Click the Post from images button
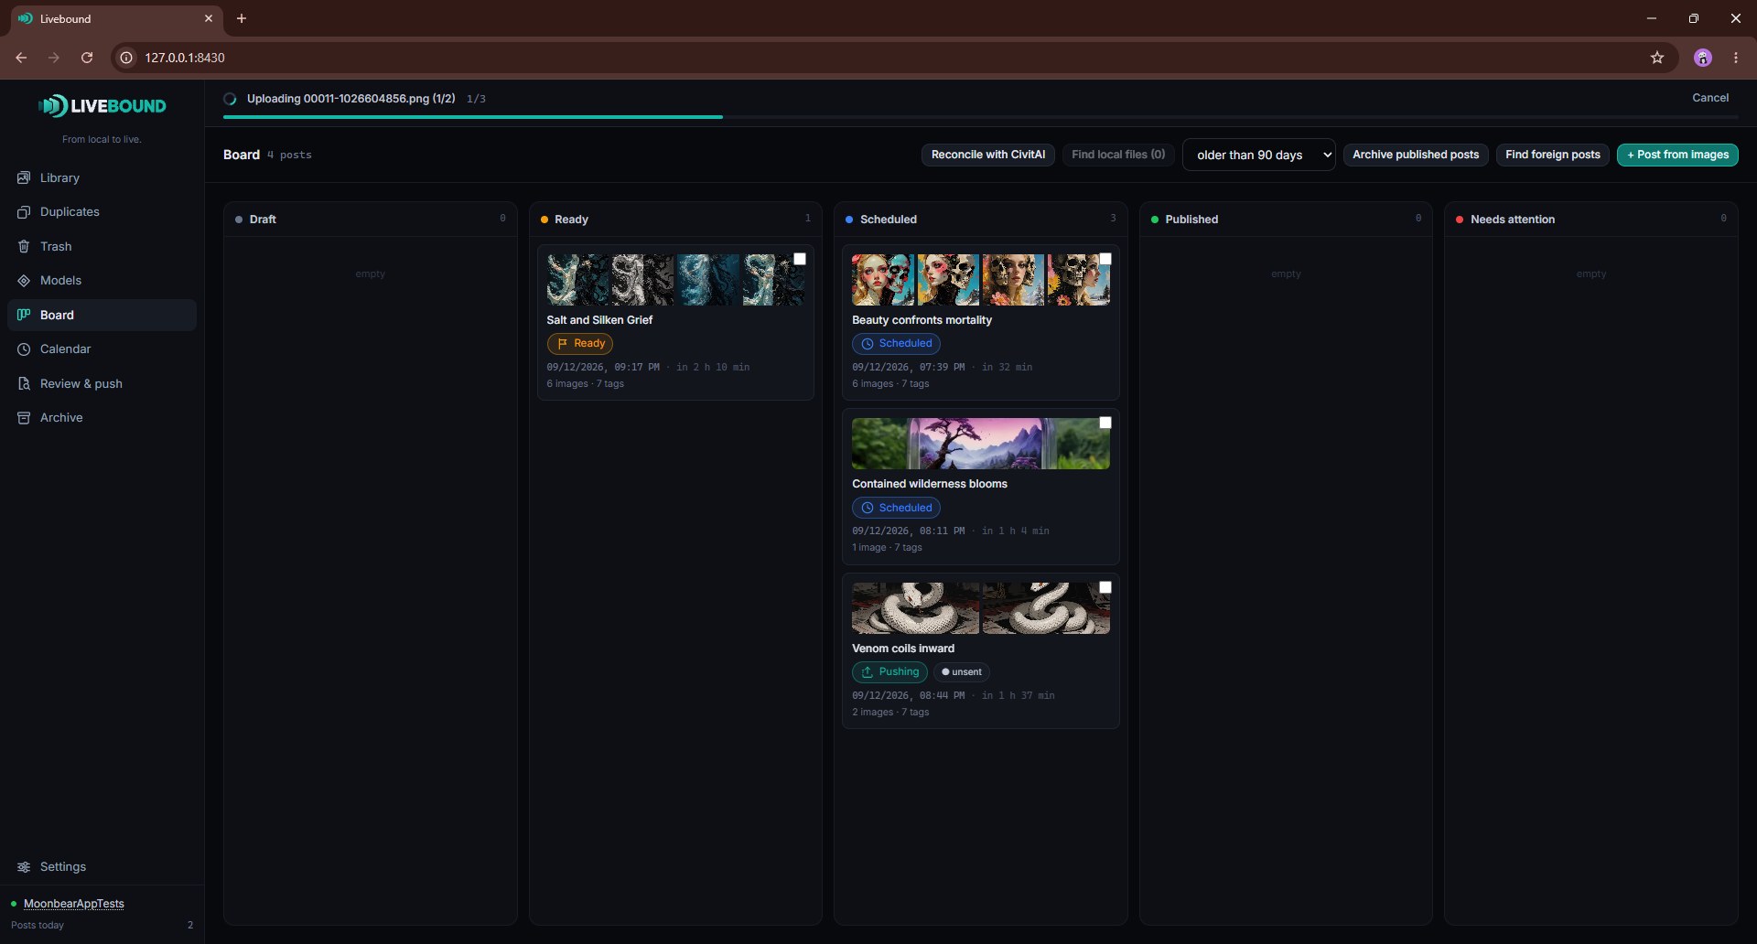The height and width of the screenshot is (944, 1757). (x=1677, y=155)
